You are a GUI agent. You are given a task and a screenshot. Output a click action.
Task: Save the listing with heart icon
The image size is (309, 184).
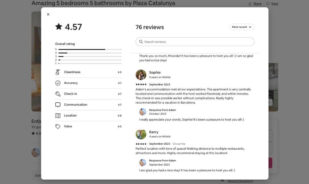point(272,4)
